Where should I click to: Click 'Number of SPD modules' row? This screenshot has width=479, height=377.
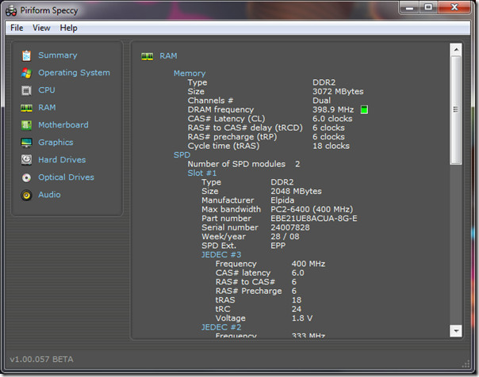(x=243, y=164)
